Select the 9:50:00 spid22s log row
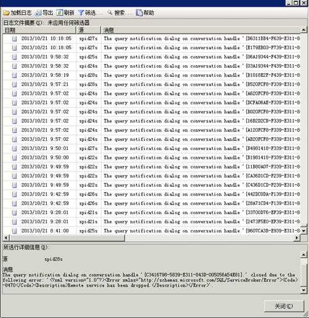This screenshot has width=309, height=318. (151, 157)
